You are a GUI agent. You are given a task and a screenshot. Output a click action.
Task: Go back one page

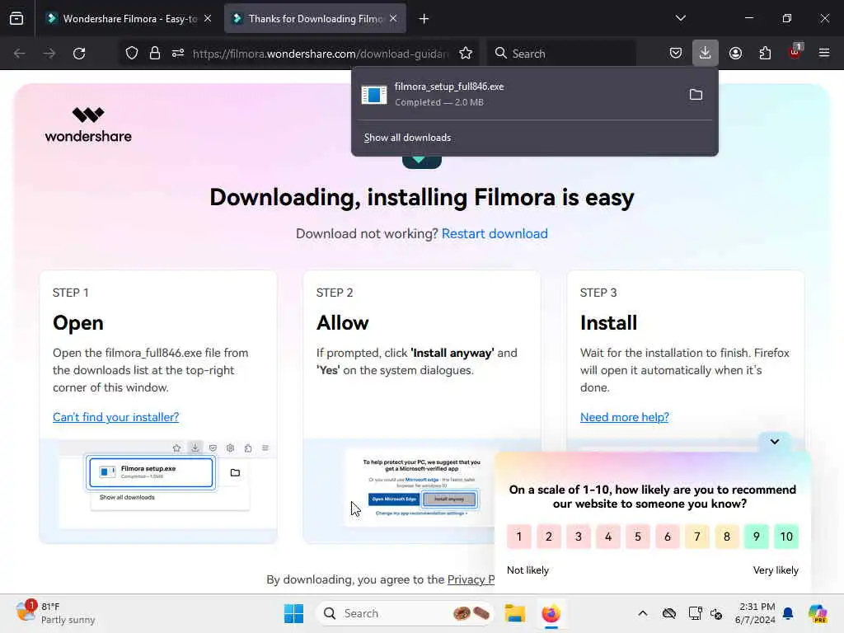click(x=20, y=54)
